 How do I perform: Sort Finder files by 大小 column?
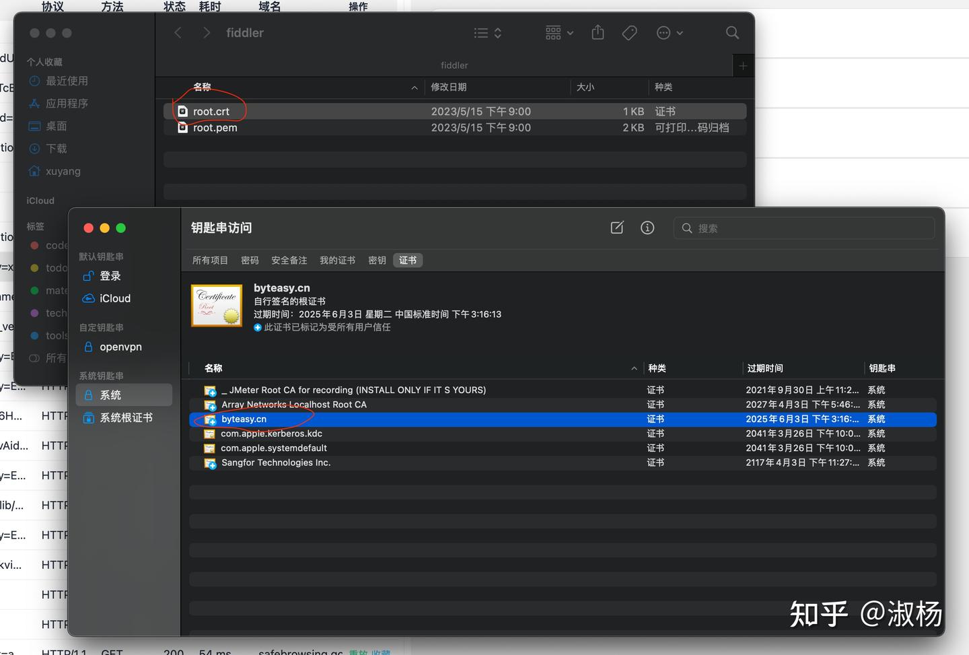tap(585, 87)
